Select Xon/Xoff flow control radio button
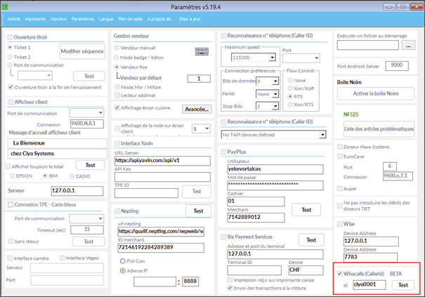 point(290,88)
